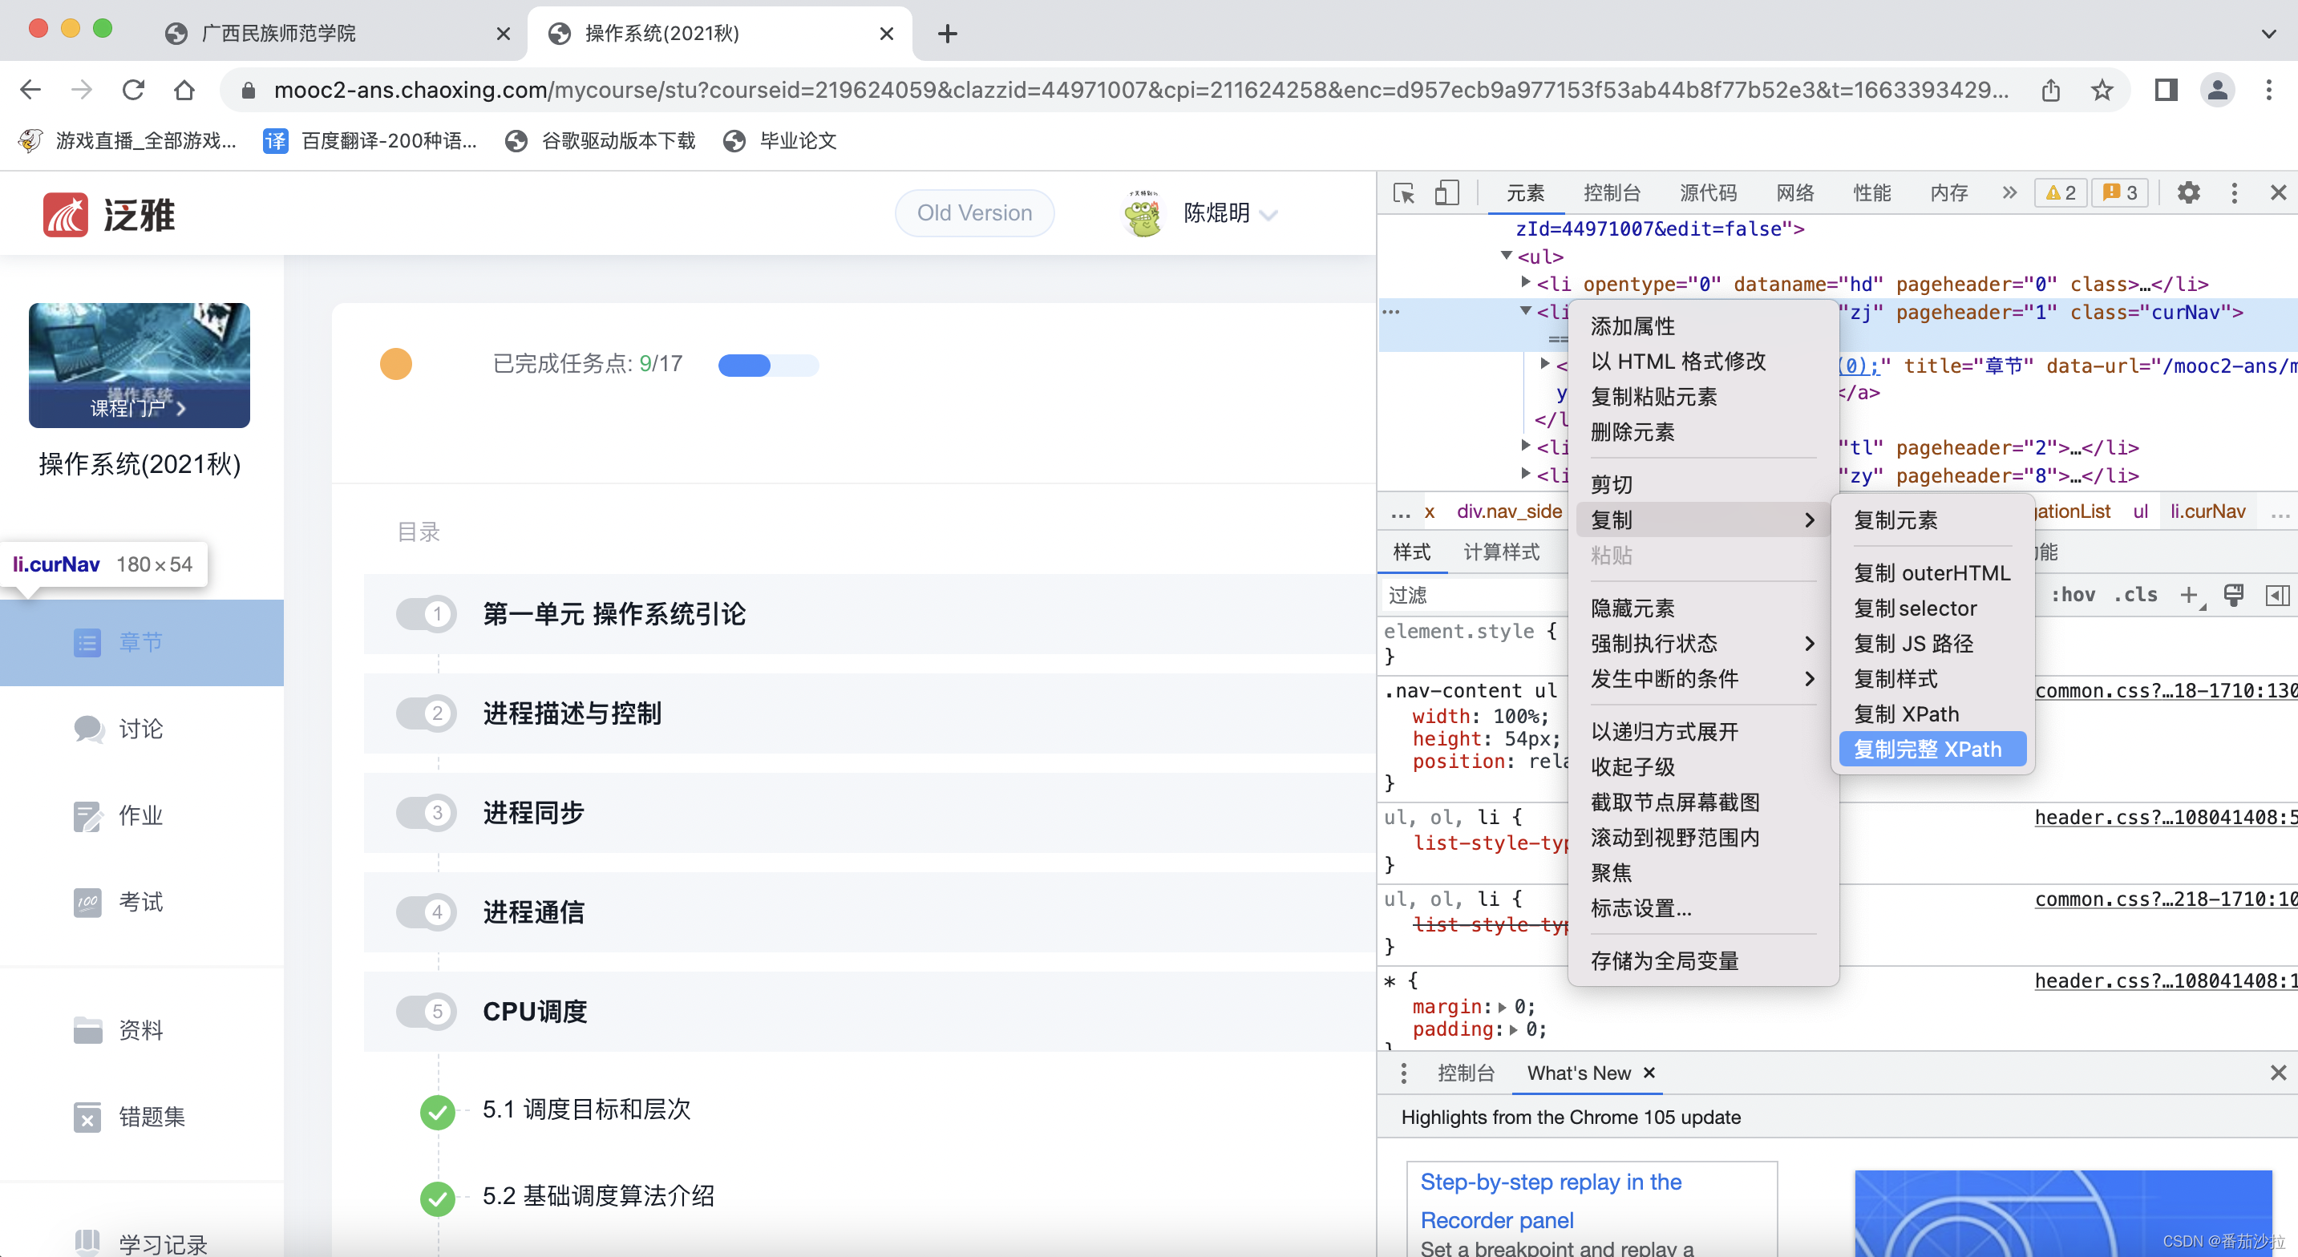Toggle the .cls element classes button
Screen dimensions: 2298x1257
pyautogui.click(x=2134, y=595)
